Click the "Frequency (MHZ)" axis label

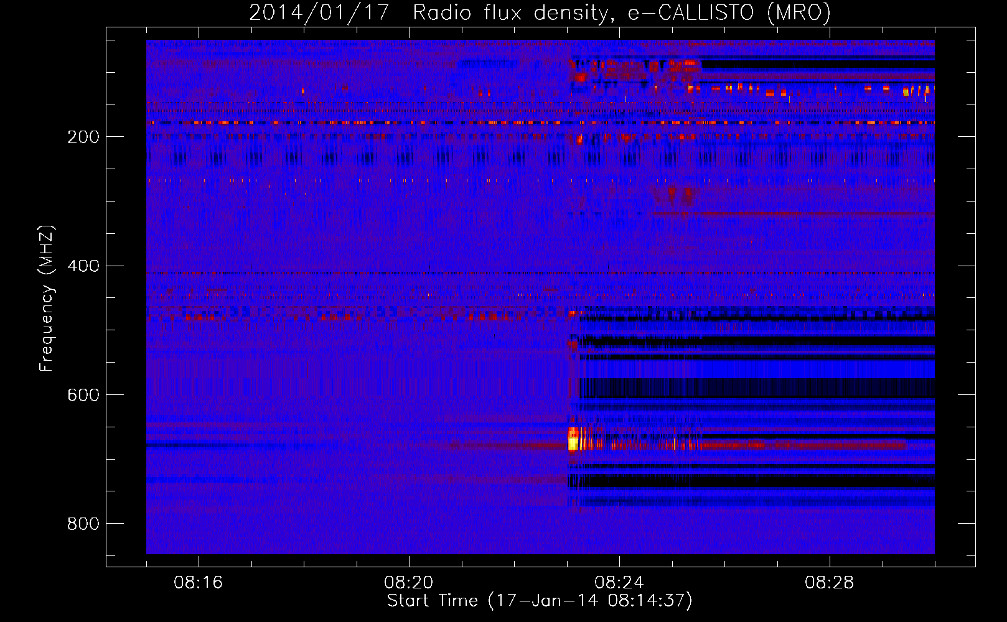click(47, 298)
